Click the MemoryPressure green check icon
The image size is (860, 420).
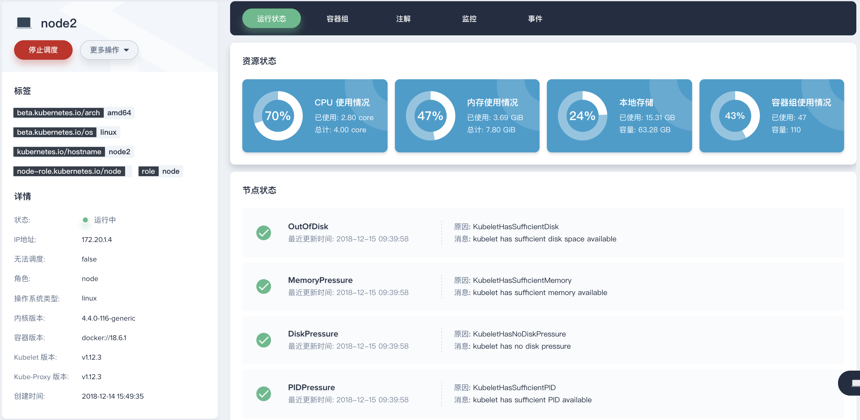click(263, 286)
